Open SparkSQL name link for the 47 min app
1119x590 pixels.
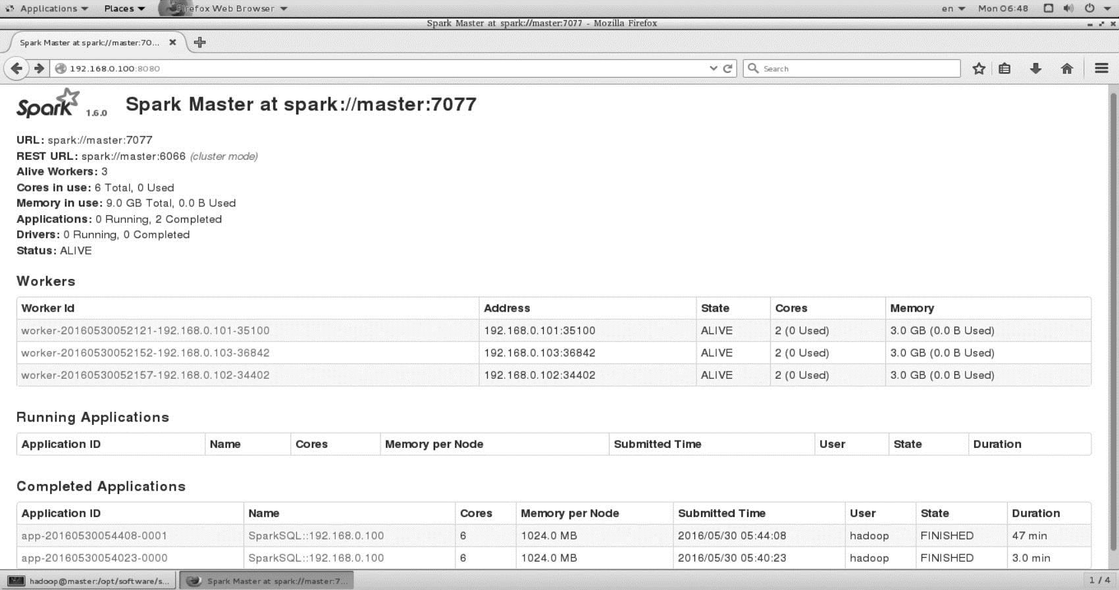(316, 535)
